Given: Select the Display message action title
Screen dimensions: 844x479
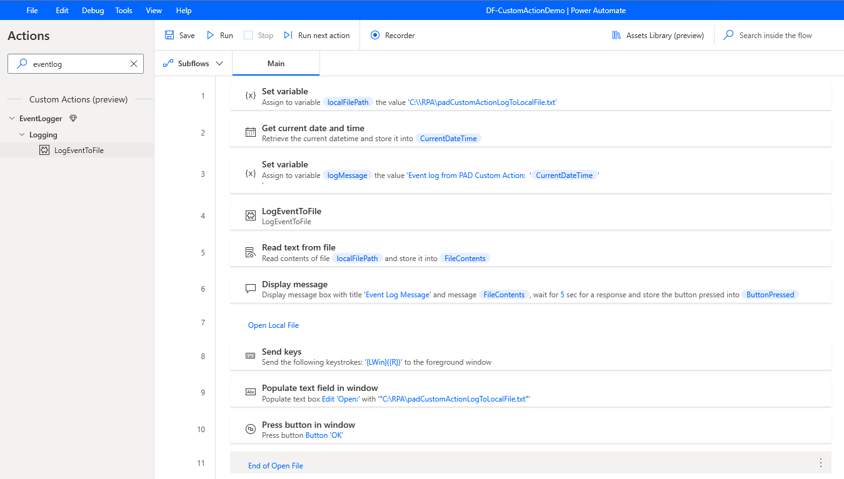Looking at the screenshot, I should coord(295,284).
